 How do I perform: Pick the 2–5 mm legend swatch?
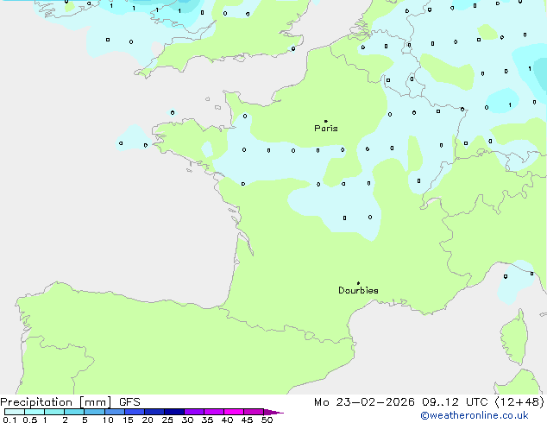74,412
